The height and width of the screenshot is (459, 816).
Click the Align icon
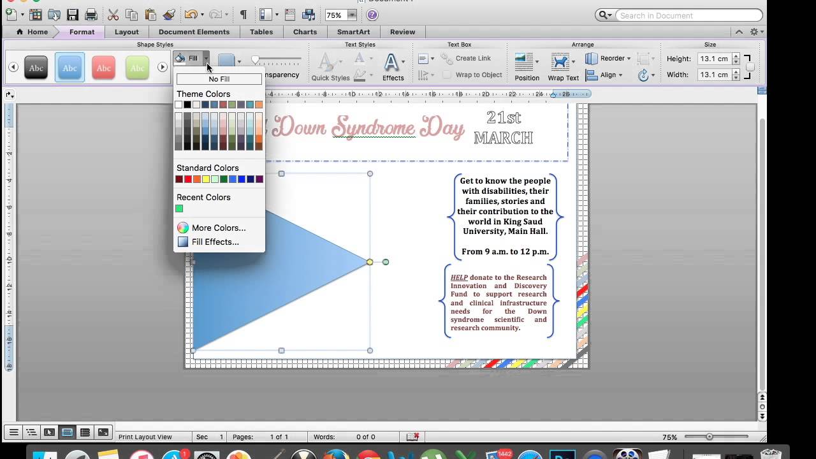click(592, 75)
